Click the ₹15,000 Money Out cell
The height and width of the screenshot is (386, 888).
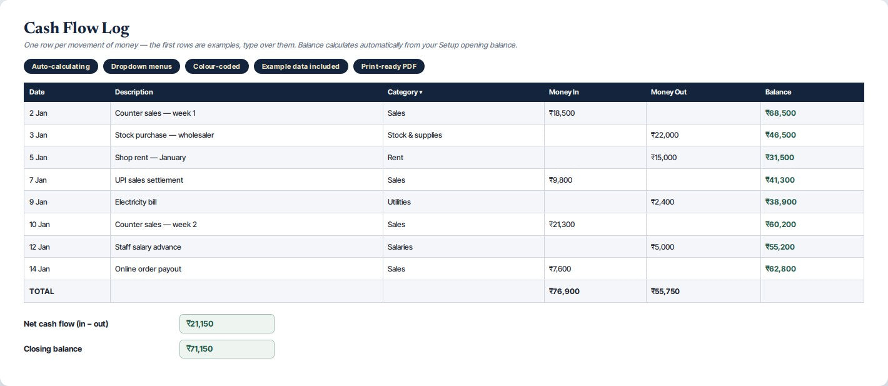(x=703, y=158)
